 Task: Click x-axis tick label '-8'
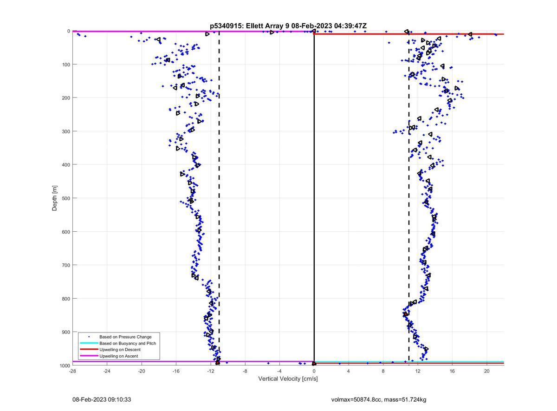coord(245,371)
